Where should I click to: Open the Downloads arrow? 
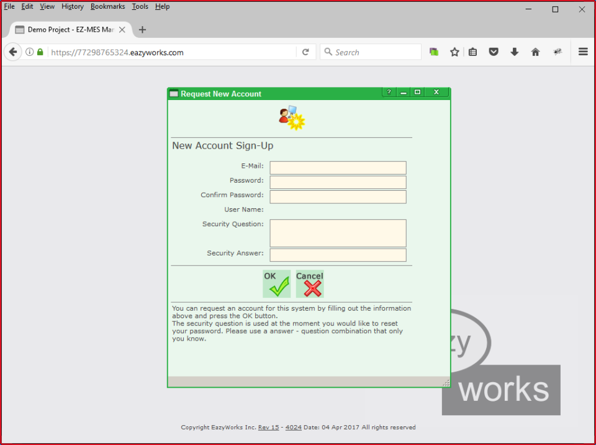tap(514, 52)
